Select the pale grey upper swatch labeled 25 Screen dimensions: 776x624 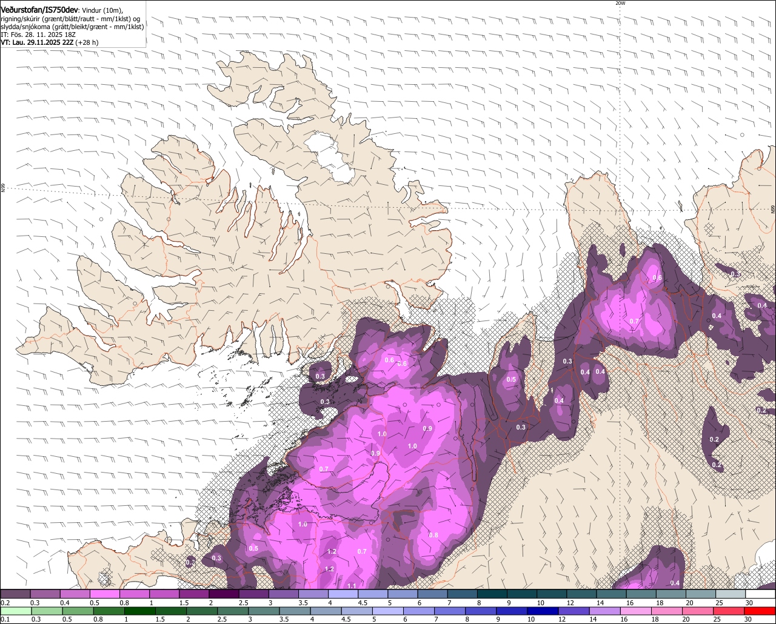coord(730,594)
